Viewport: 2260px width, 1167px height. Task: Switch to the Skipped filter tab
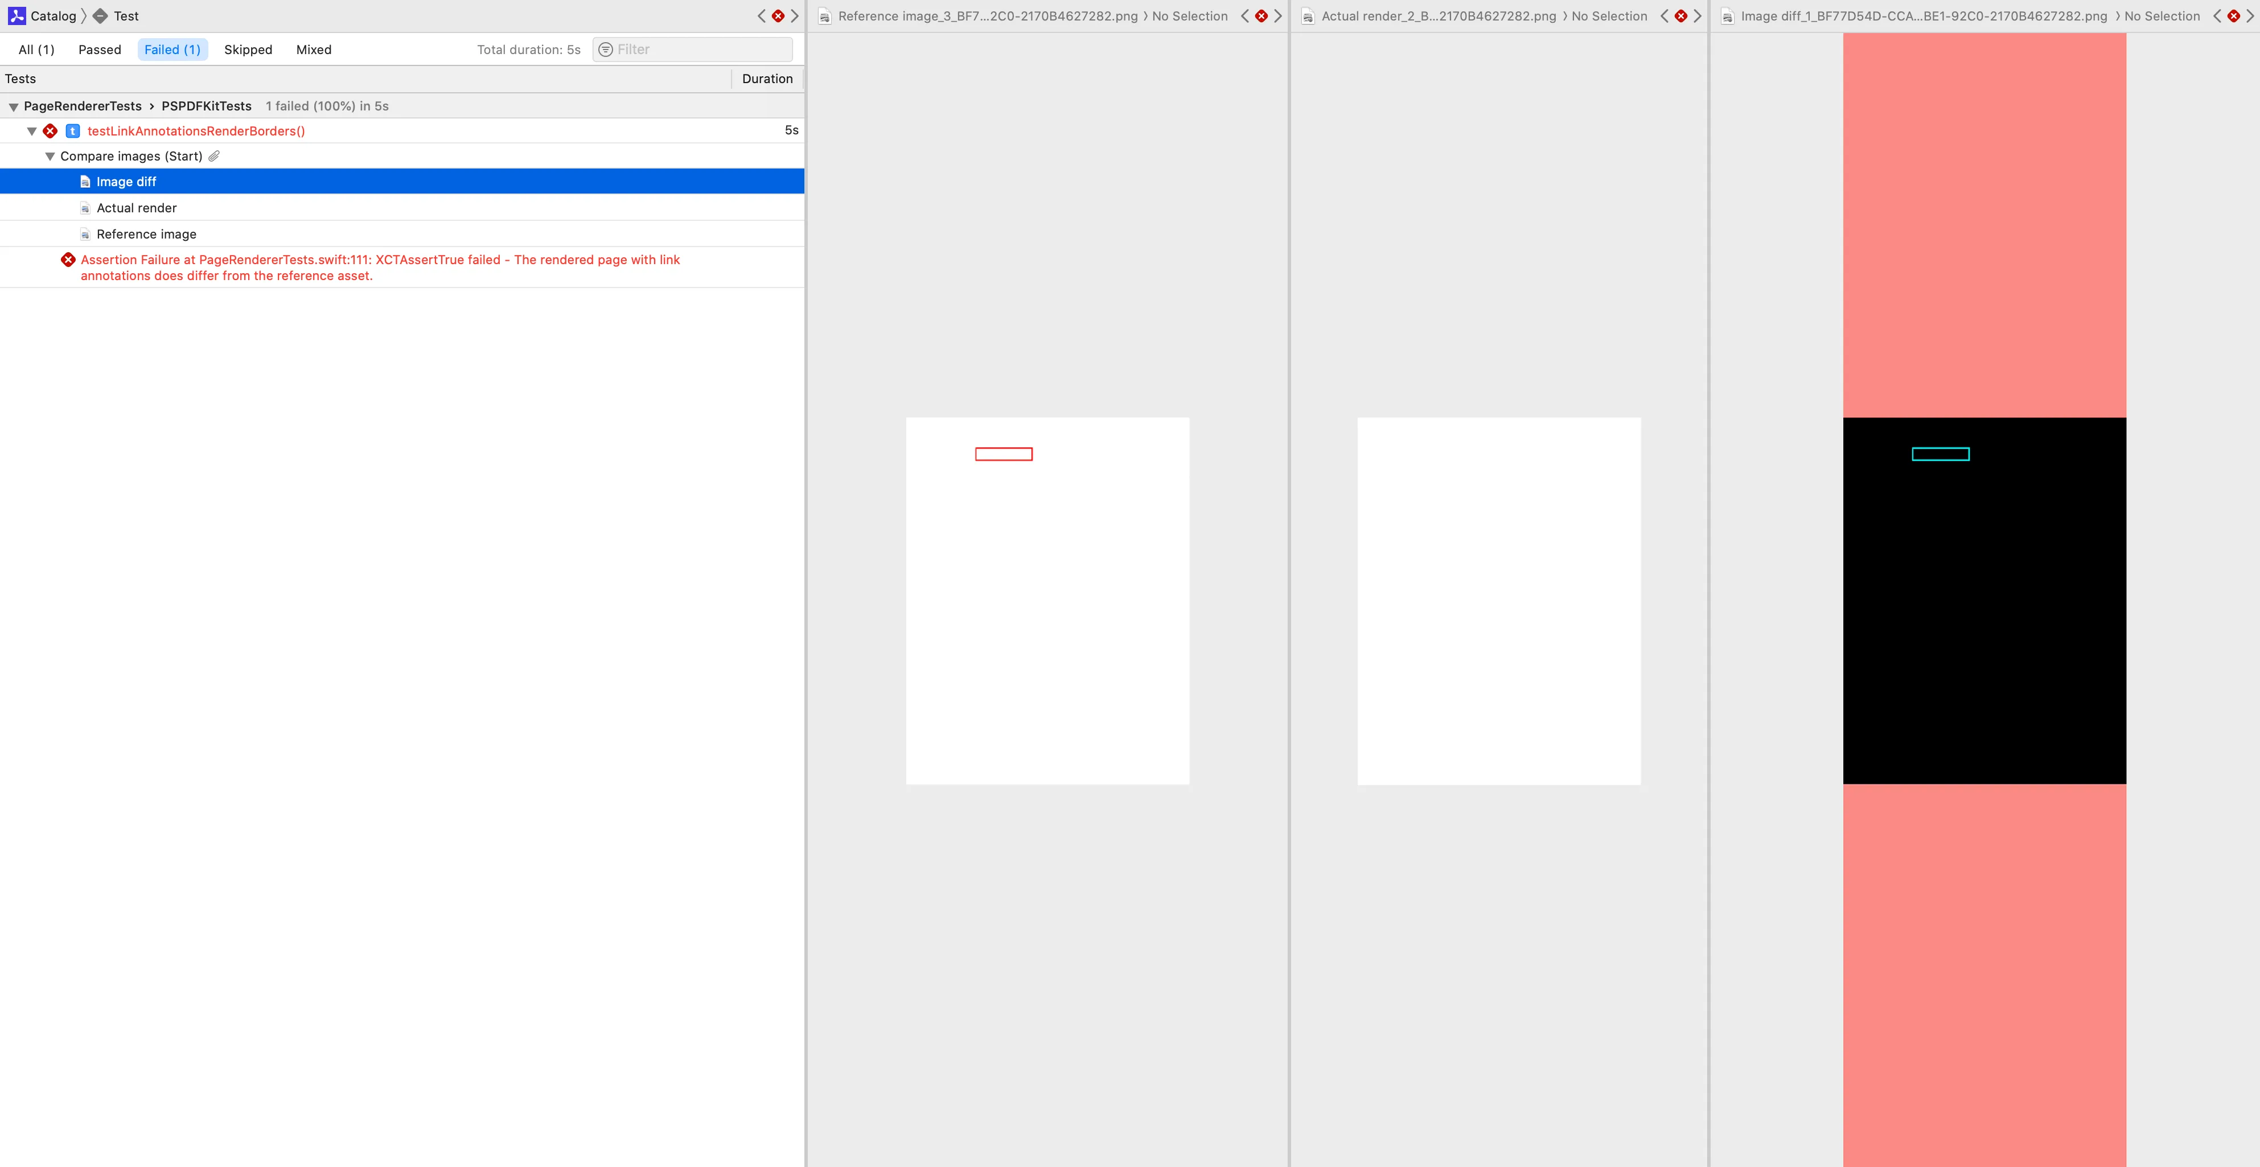248,50
